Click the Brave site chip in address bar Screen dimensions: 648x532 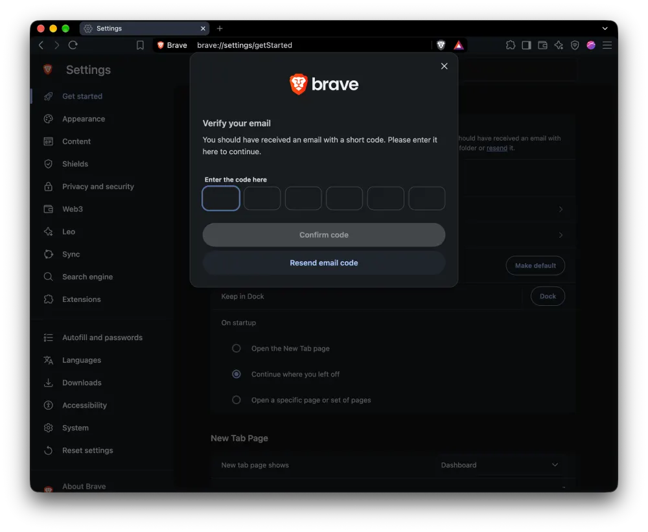[172, 45]
